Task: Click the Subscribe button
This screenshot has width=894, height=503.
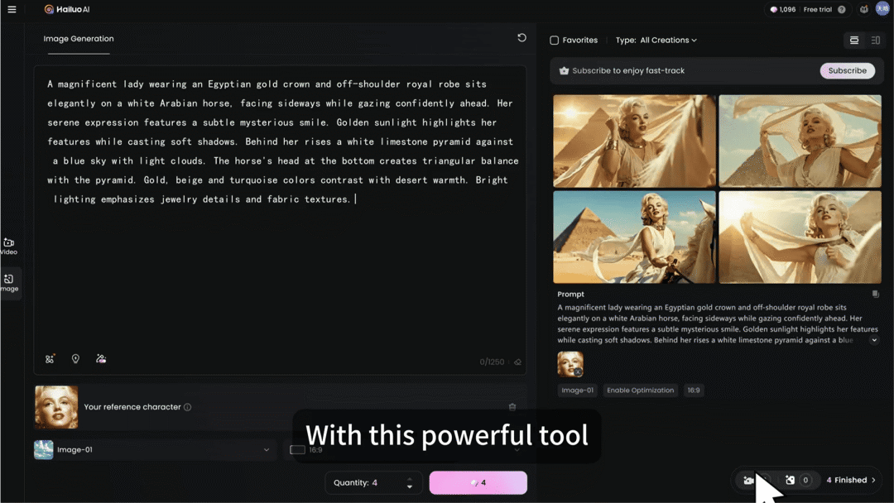Action: tap(848, 70)
